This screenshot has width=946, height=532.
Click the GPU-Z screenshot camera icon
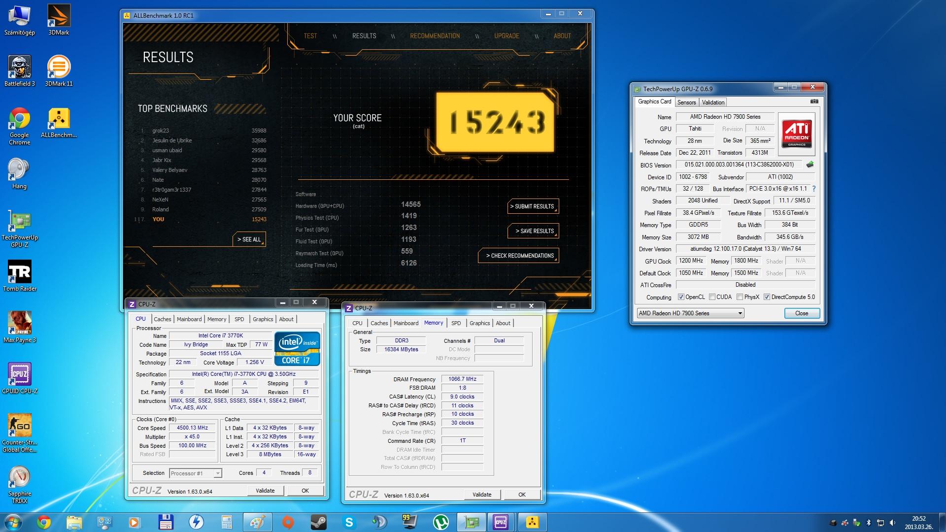tap(814, 101)
